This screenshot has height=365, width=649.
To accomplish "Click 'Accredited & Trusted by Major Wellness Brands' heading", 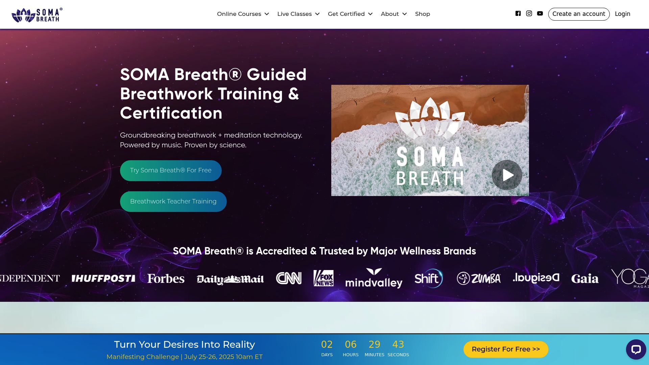I will pos(324,251).
